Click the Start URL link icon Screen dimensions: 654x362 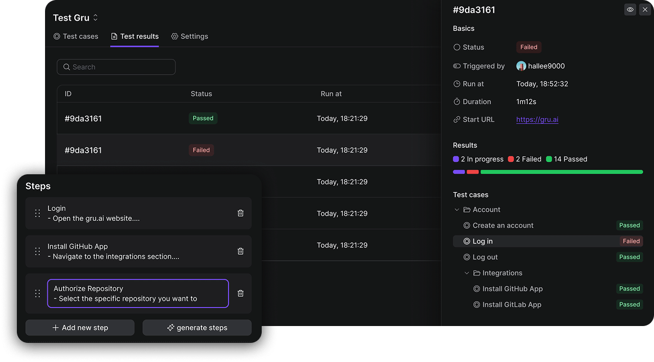[456, 120]
